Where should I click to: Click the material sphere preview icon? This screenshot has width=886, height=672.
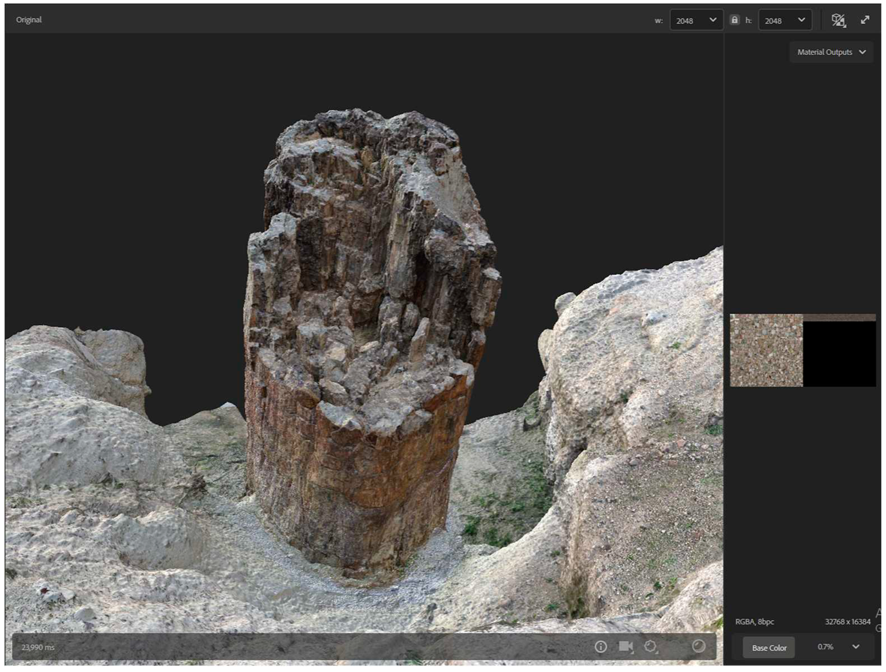(698, 646)
